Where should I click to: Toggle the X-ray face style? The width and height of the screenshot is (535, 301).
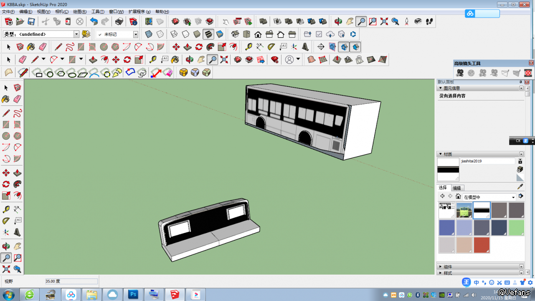(149, 34)
